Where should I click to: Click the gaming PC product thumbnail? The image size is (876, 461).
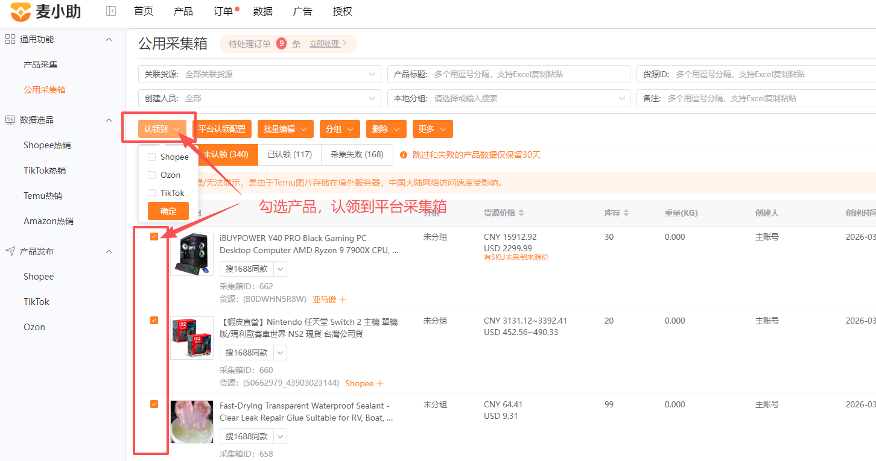[192, 254]
